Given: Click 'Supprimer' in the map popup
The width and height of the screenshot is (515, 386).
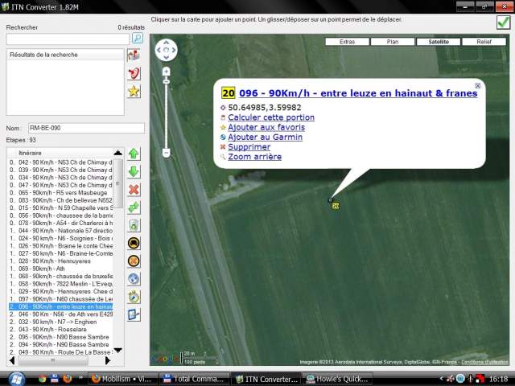Looking at the screenshot, I should 249,147.
